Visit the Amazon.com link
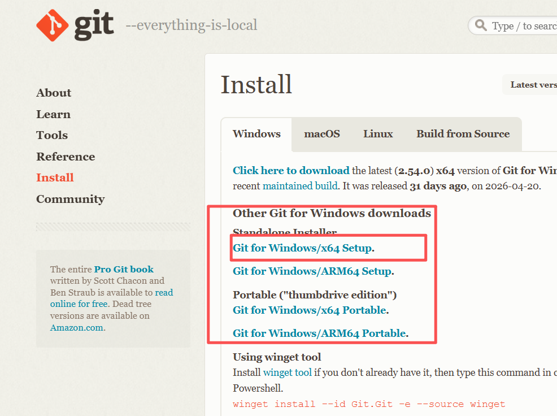This screenshot has width=557, height=416. (x=78, y=327)
